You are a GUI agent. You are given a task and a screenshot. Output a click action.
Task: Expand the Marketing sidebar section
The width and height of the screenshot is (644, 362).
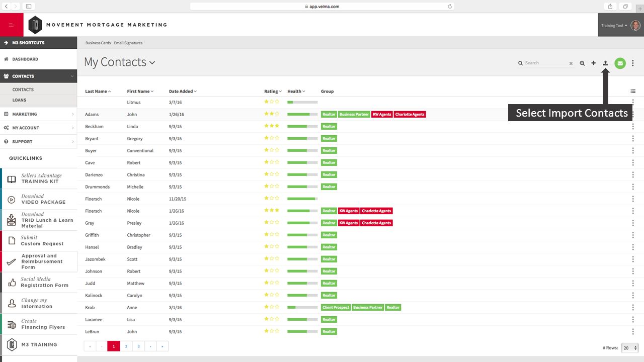click(38, 114)
